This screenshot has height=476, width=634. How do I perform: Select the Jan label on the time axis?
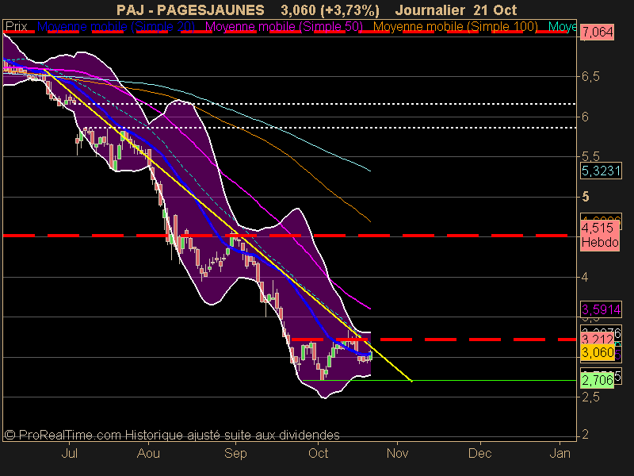point(560,453)
